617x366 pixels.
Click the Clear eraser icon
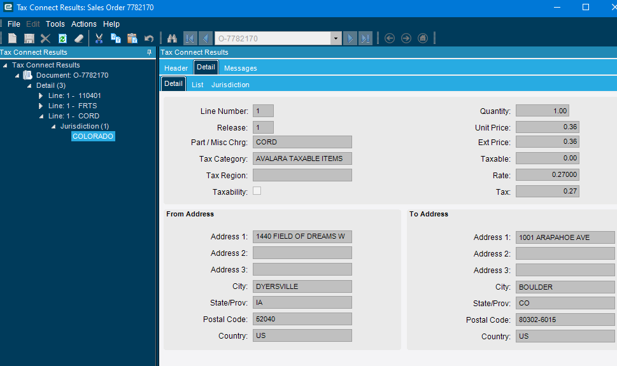[x=79, y=38]
